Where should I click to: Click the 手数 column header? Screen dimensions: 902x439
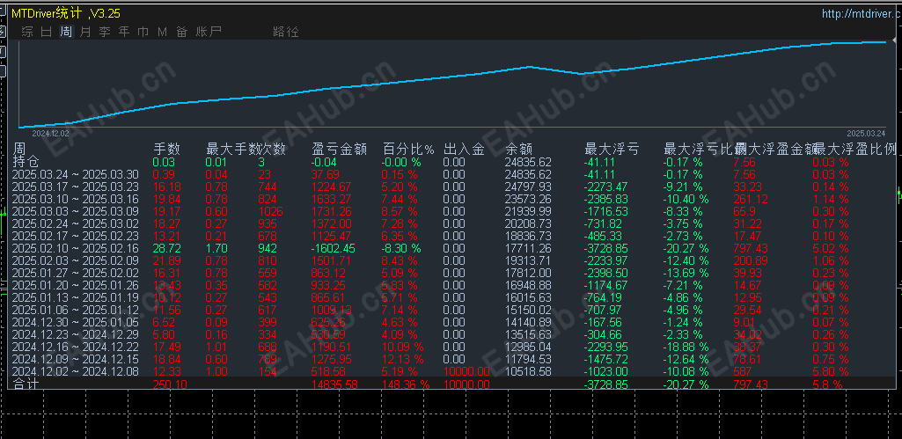tap(167, 149)
